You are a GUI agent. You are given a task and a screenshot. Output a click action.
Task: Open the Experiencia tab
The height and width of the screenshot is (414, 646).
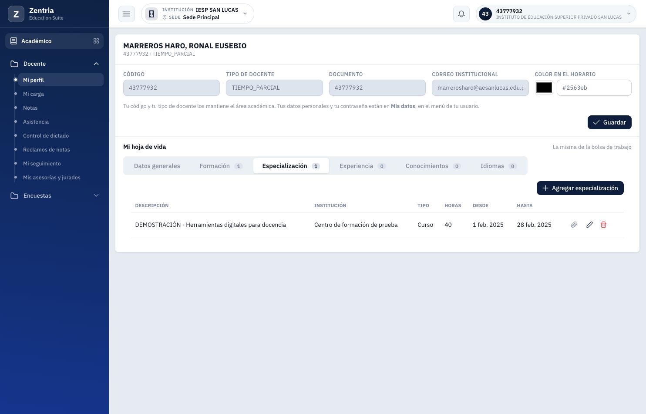[363, 166]
